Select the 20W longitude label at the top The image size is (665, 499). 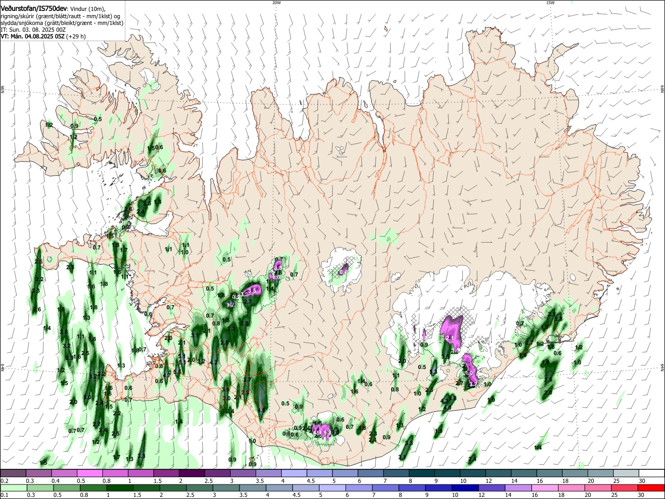[276, 3]
